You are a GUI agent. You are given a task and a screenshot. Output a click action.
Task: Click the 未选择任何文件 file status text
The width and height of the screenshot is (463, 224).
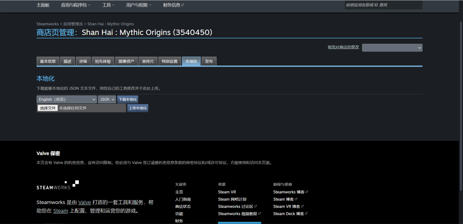(73, 108)
